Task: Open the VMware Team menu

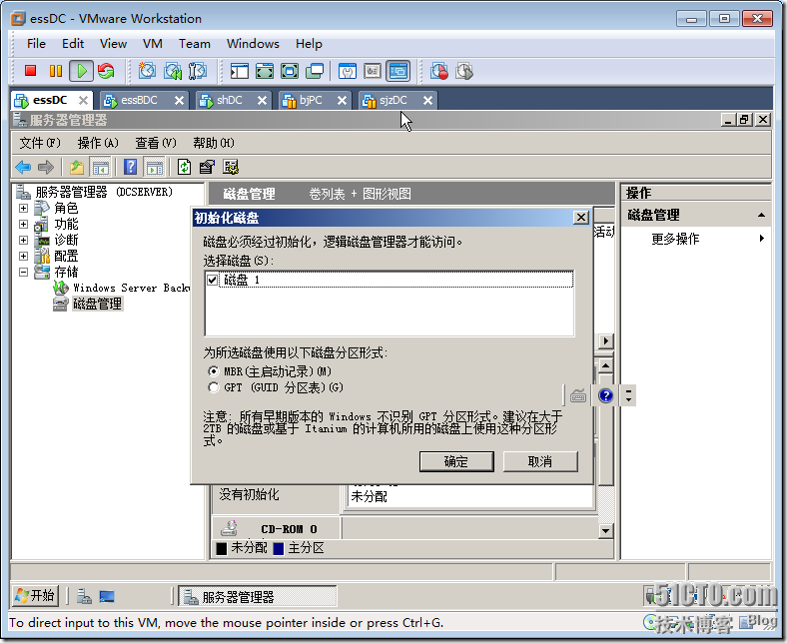Action: [194, 44]
